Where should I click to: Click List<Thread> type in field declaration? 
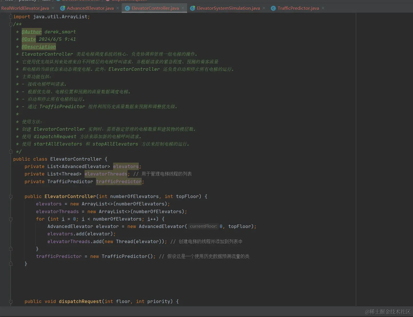pos(64,174)
